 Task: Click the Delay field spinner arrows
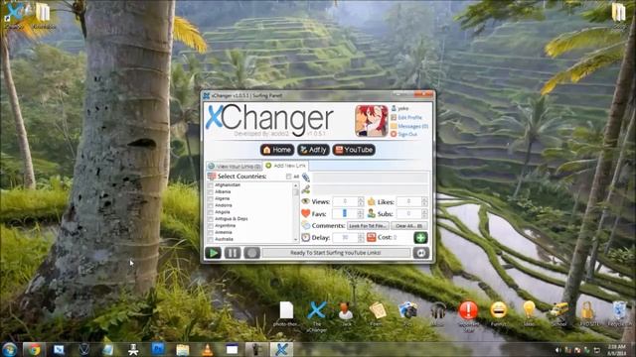pyautogui.click(x=360, y=238)
